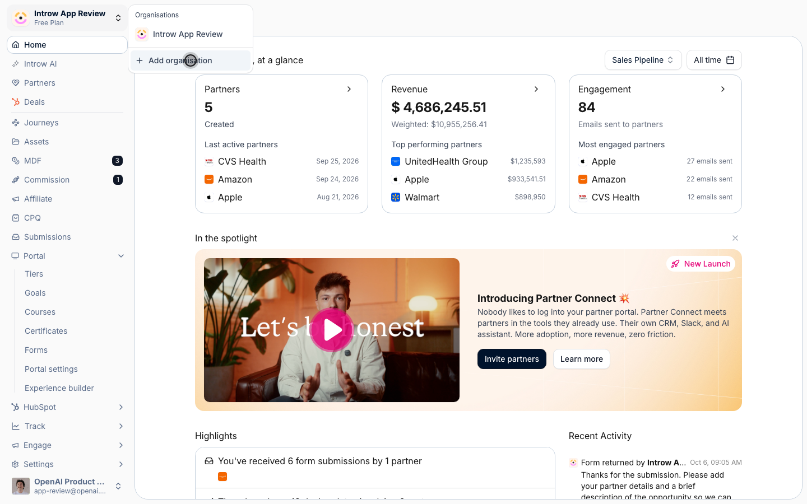Open Courses under Portal
This screenshot has height=504, width=807.
pyautogui.click(x=40, y=312)
